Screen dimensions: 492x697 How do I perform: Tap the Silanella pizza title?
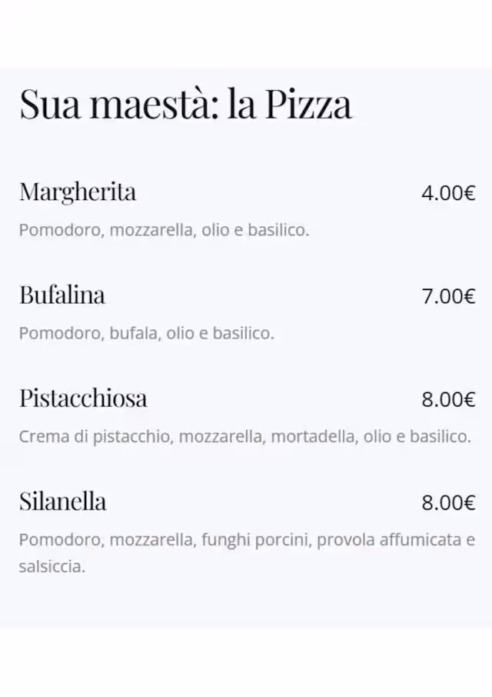63,502
